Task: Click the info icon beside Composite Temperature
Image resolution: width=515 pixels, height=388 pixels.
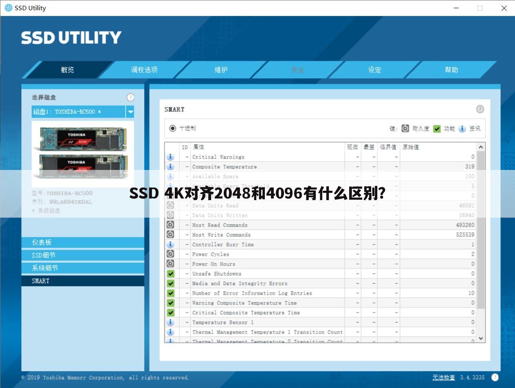Action: point(170,166)
